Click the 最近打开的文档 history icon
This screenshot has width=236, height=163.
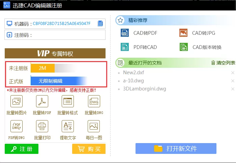point(120,63)
